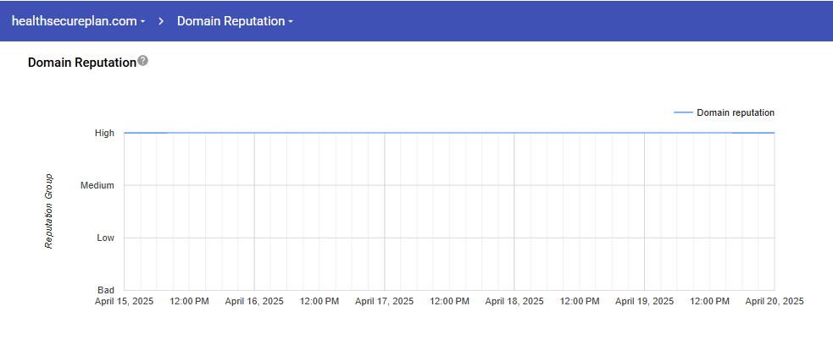Click the April 20, 2025 date label
Viewport: 833px width, 350px height.
tap(774, 301)
